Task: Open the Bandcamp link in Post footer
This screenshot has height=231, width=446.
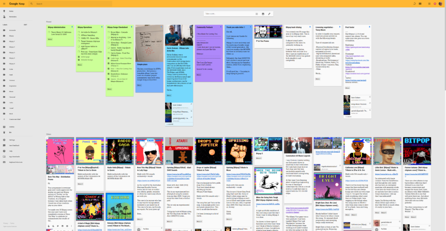Action: click(358, 48)
